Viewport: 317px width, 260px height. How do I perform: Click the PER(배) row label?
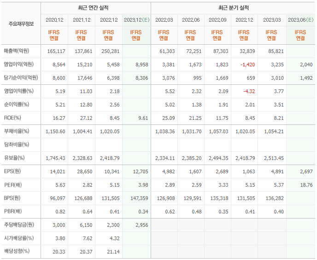[x=13, y=185]
